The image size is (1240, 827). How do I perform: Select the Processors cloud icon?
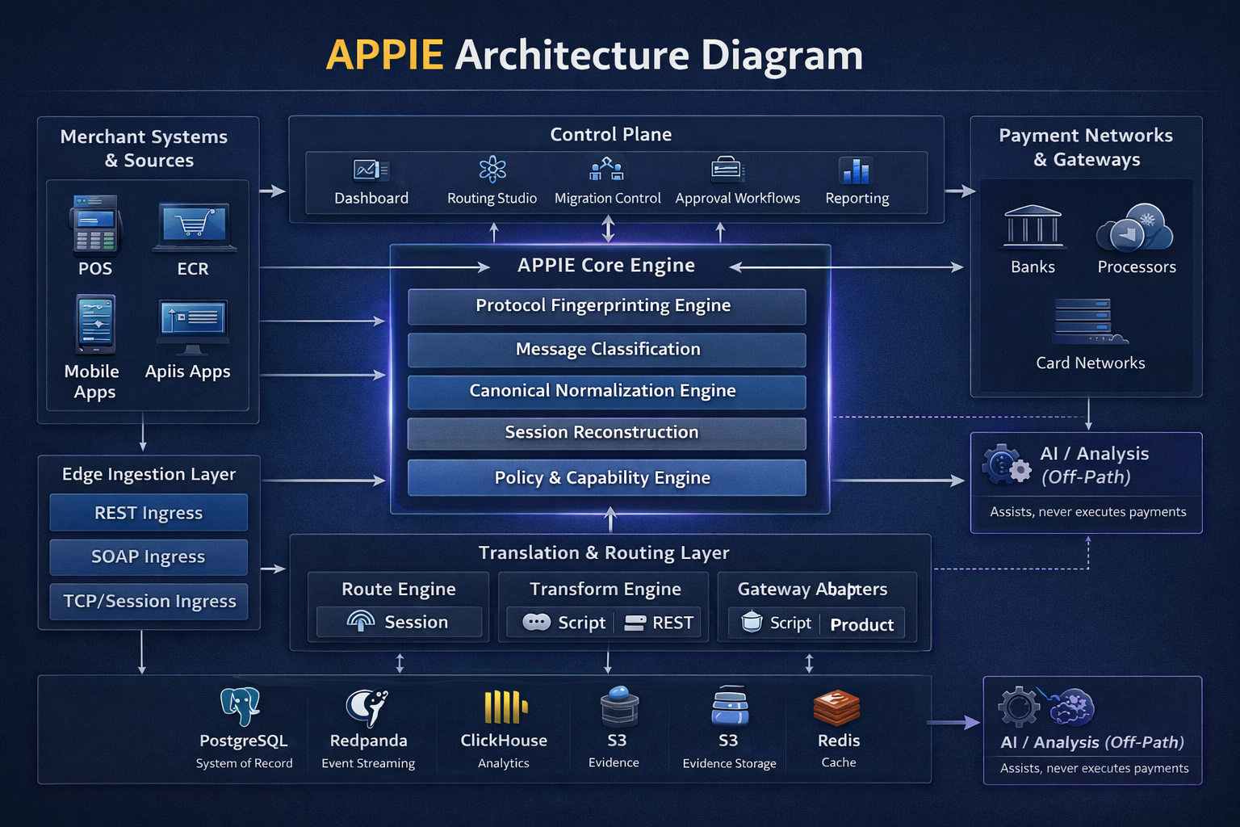pos(1135,228)
